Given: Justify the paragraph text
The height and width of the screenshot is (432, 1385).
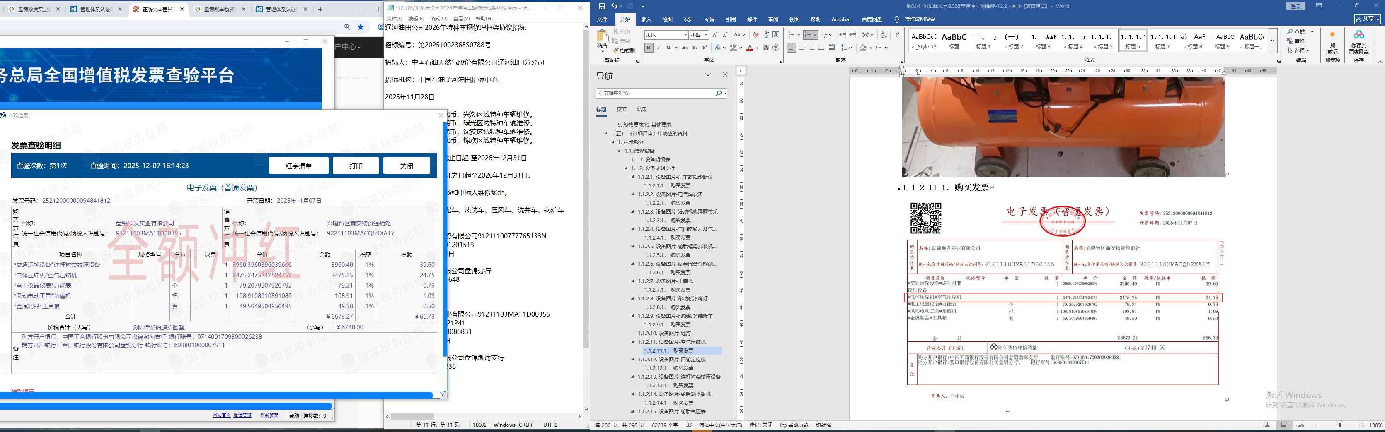Looking at the screenshot, I should (821, 48).
